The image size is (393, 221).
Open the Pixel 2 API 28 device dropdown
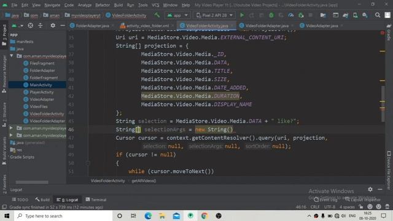click(214, 15)
